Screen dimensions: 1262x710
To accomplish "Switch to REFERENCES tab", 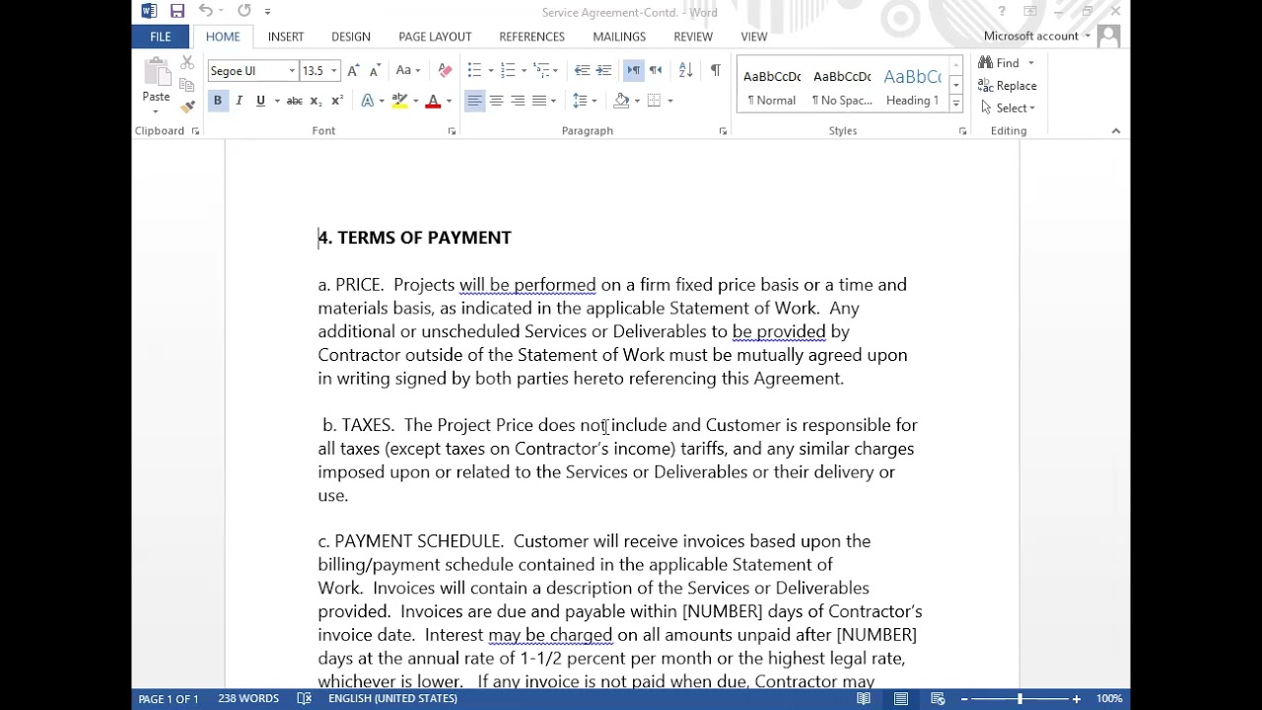I will tap(531, 36).
